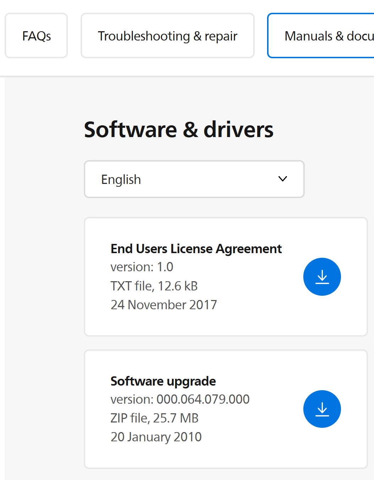
Task: Click the '20 January 2010' date
Action: tap(156, 437)
